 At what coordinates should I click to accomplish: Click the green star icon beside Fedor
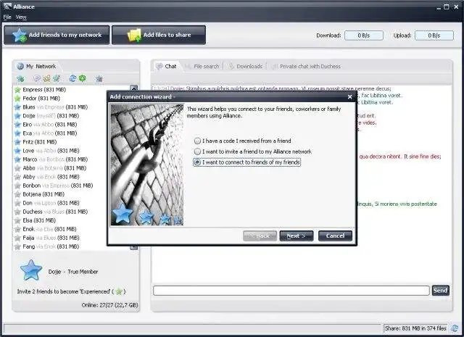pos(17,99)
